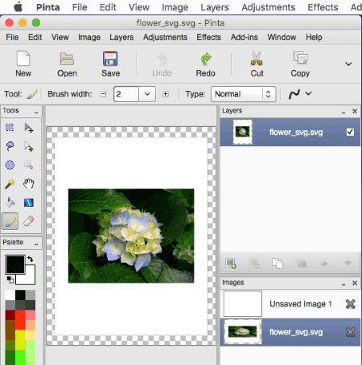Click the Redo toolbar button
This screenshot has height=365, width=362.
coord(205,64)
